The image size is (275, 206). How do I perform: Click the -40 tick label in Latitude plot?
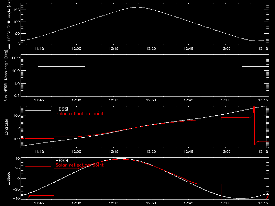[x=16, y=199]
